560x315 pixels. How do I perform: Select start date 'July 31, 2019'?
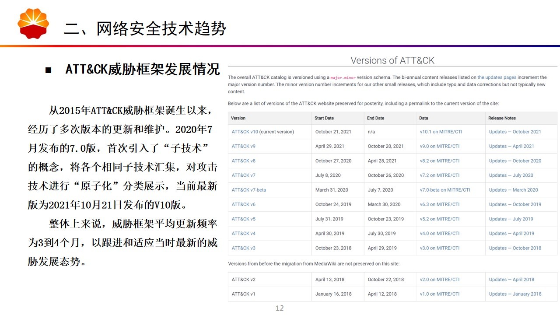coord(329,219)
